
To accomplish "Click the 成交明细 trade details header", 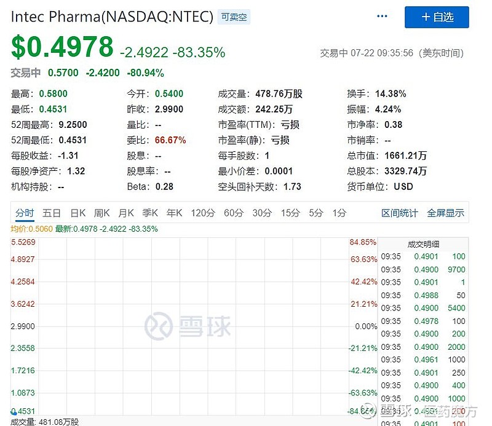I will [x=424, y=244].
